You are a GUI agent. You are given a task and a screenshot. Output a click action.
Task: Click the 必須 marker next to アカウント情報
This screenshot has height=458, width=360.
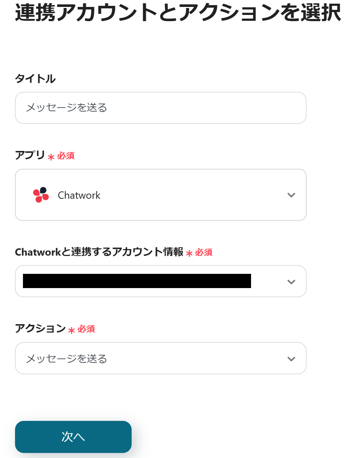tap(204, 252)
